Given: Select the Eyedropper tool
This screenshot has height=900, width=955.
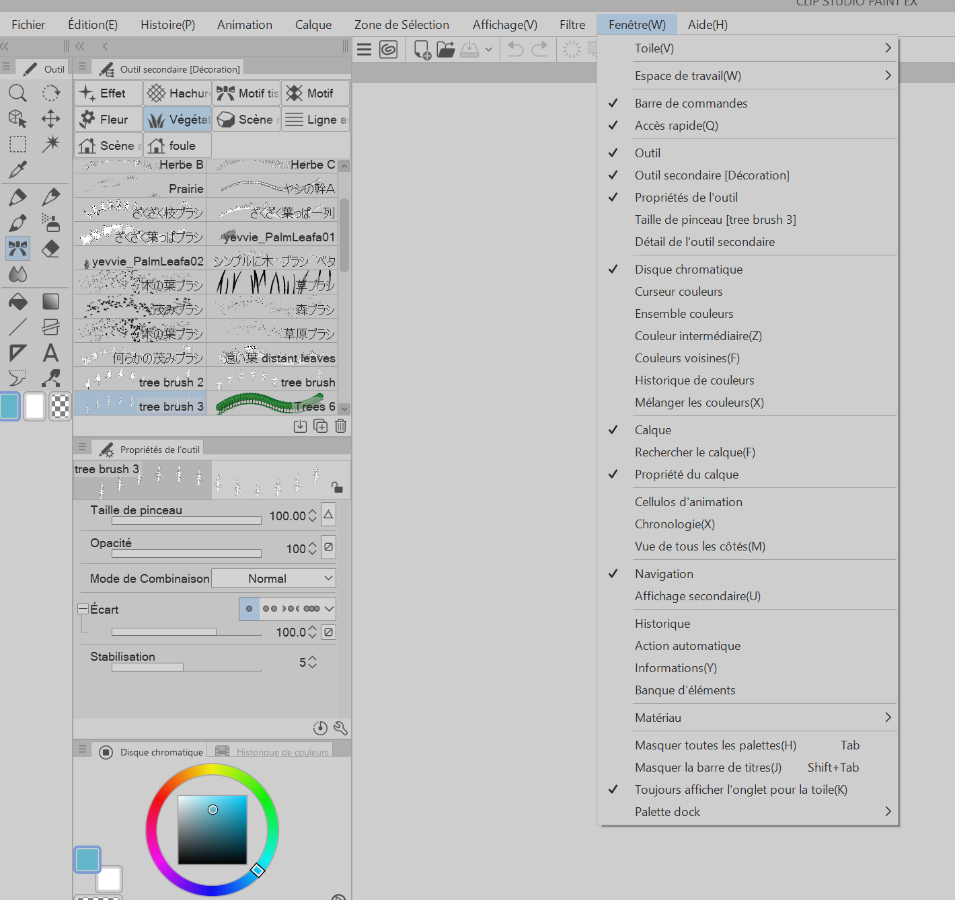Looking at the screenshot, I should coord(17,170).
